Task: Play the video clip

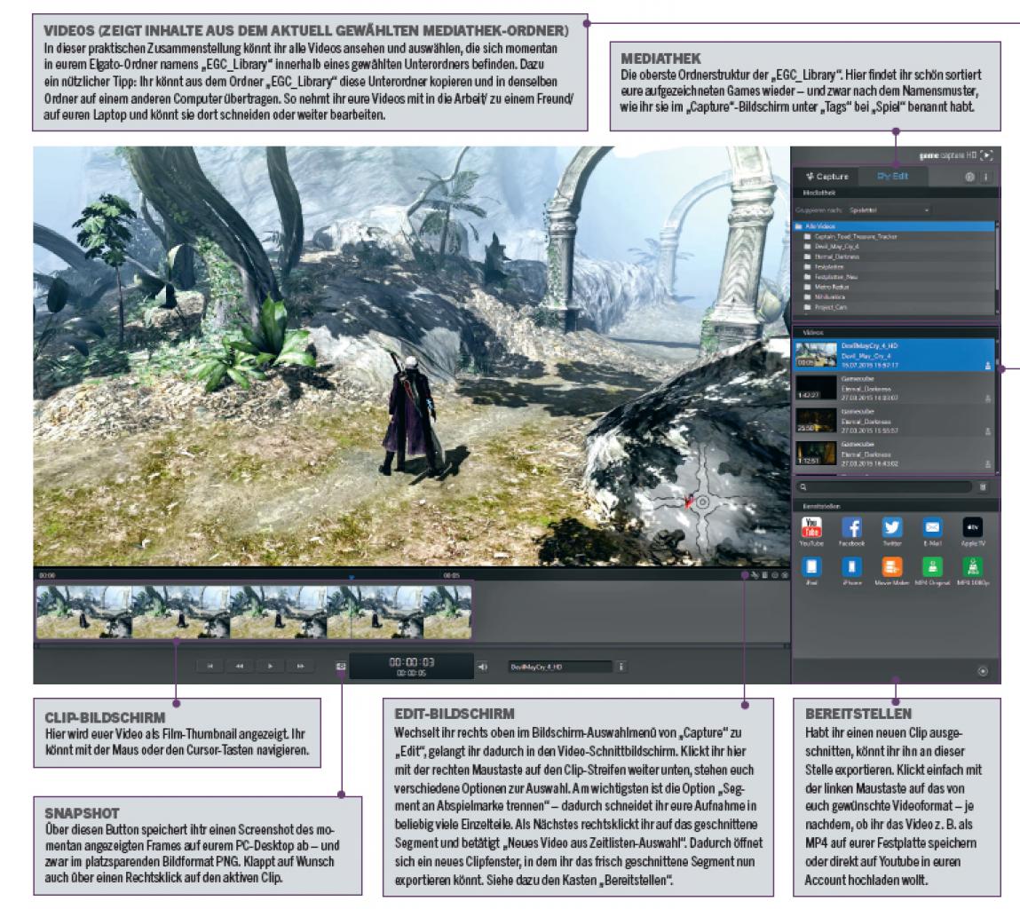Action: coord(270,667)
